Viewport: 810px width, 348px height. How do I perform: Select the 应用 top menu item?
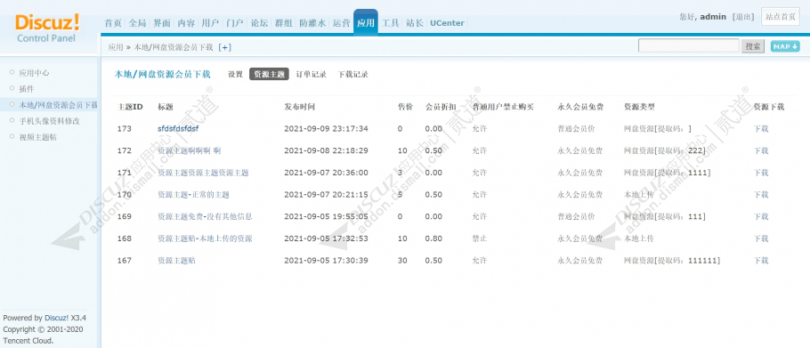[x=366, y=23]
